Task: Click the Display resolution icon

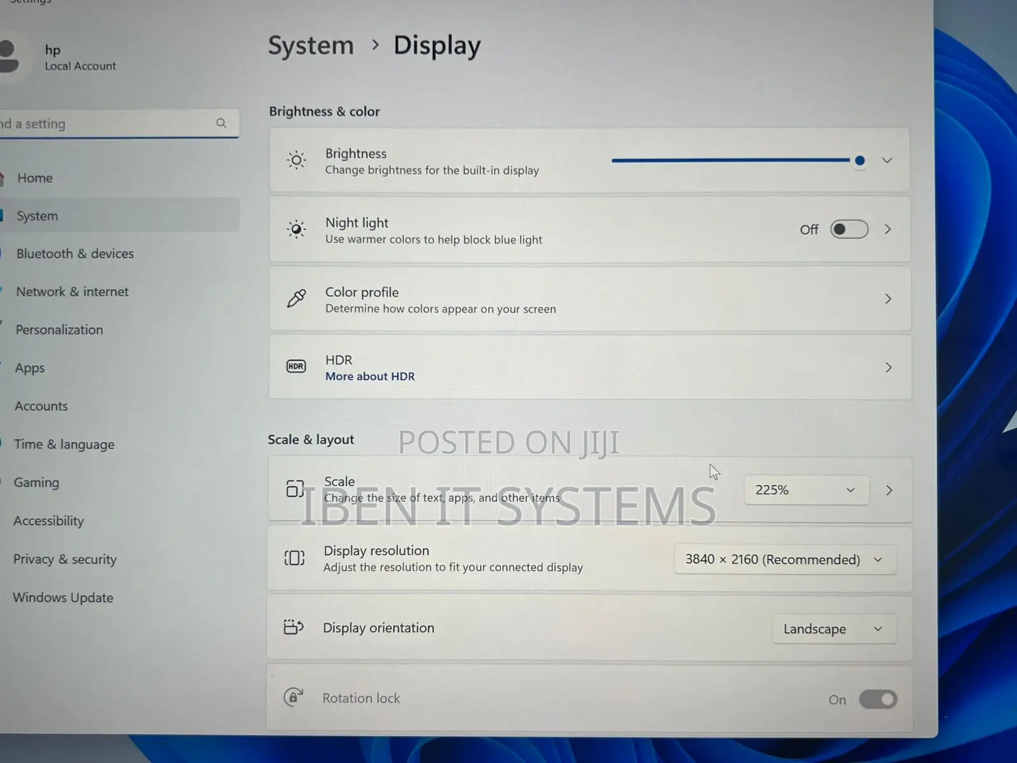Action: tap(294, 558)
